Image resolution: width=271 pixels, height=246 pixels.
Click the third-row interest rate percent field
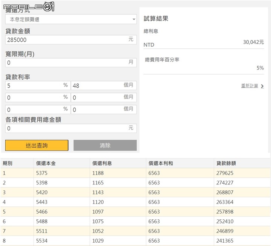[38, 110]
